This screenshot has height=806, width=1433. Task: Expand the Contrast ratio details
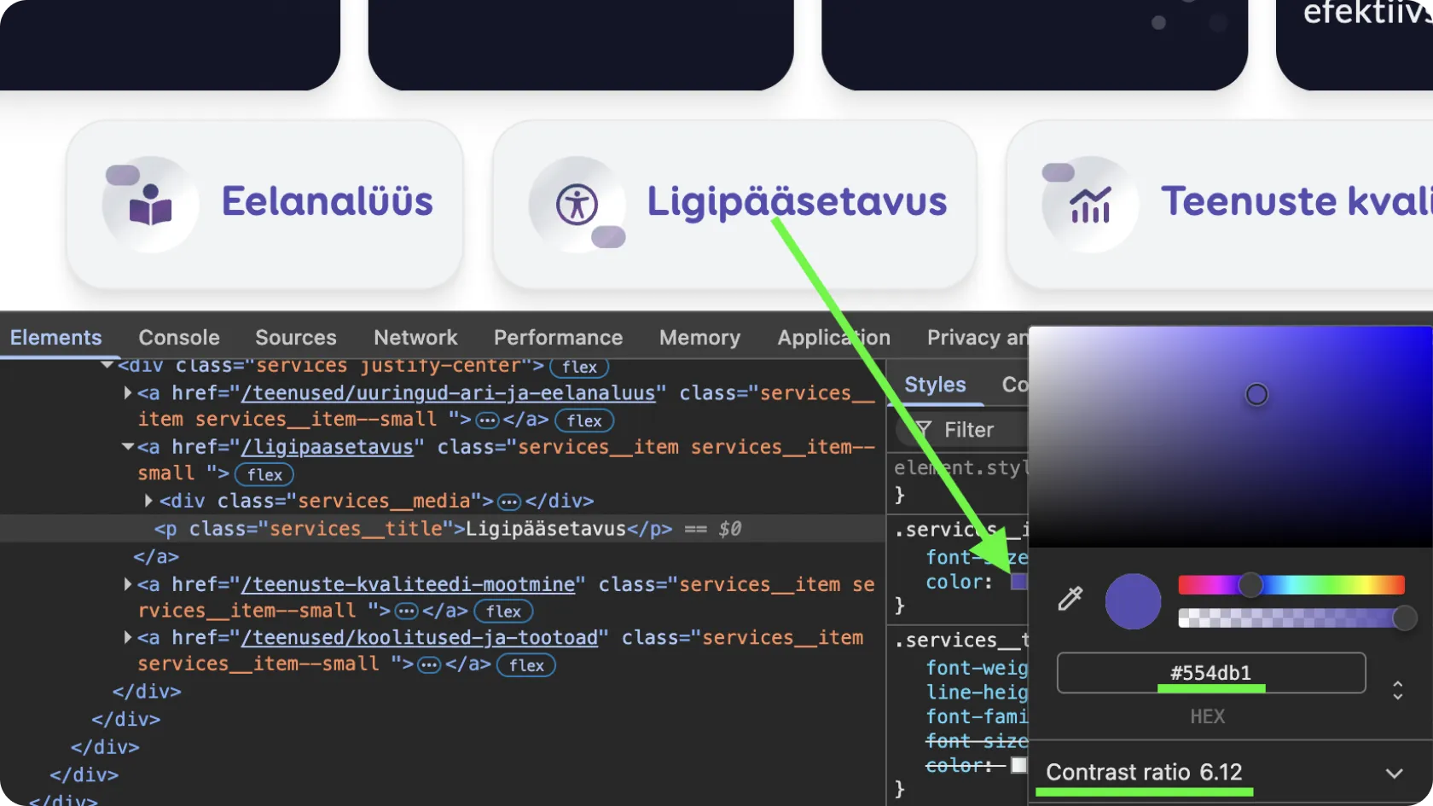tap(1394, 774)
